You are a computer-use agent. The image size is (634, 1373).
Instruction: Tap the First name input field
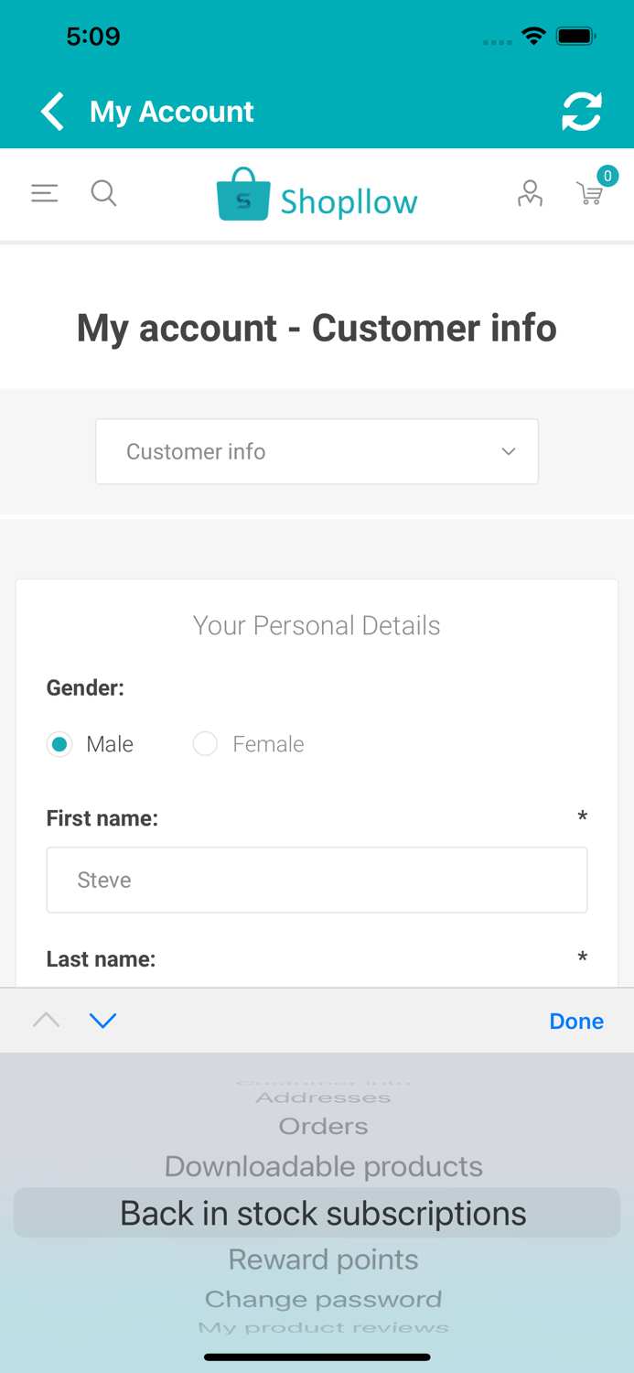pos(317,880)
